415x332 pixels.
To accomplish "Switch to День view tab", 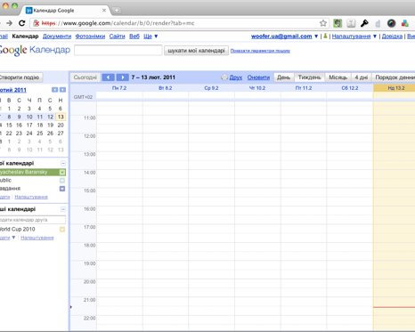I will [x=283, y=77].
